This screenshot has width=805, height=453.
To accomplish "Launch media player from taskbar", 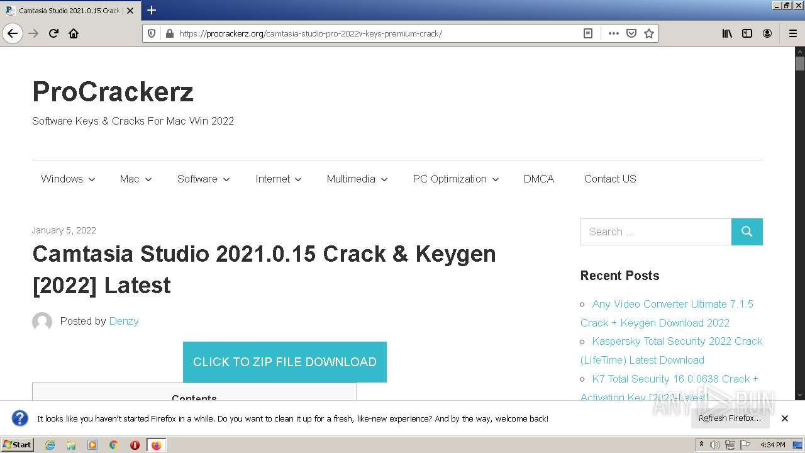I will [x=92, y=445].
